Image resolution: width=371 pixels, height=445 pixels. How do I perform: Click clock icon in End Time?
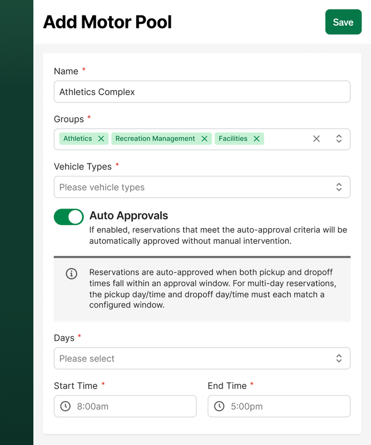pyautogui.click(x=219, y=406)
